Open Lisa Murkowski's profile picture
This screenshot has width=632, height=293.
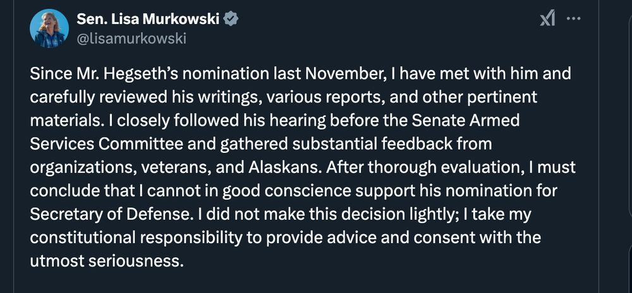[x=49, y=28]
